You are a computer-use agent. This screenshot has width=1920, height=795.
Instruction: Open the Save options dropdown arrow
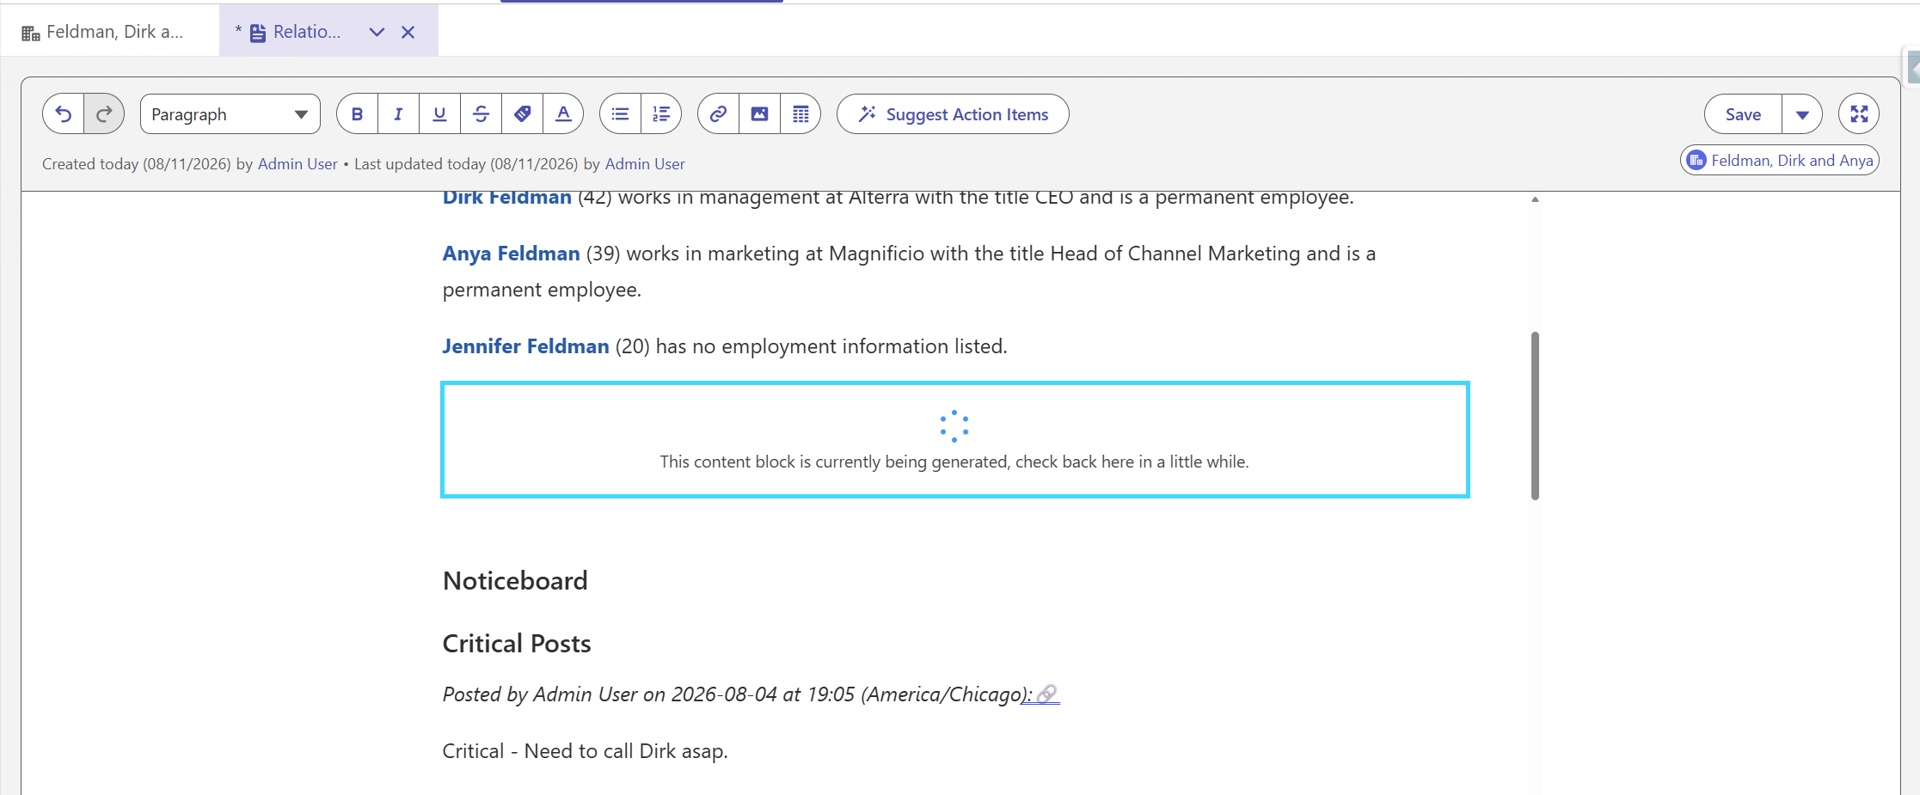point(1802,114)
